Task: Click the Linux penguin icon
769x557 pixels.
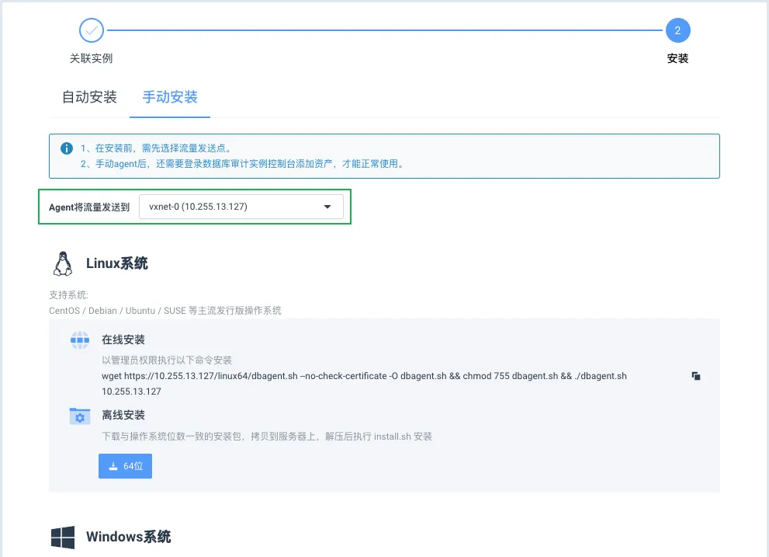Action: 63,264
